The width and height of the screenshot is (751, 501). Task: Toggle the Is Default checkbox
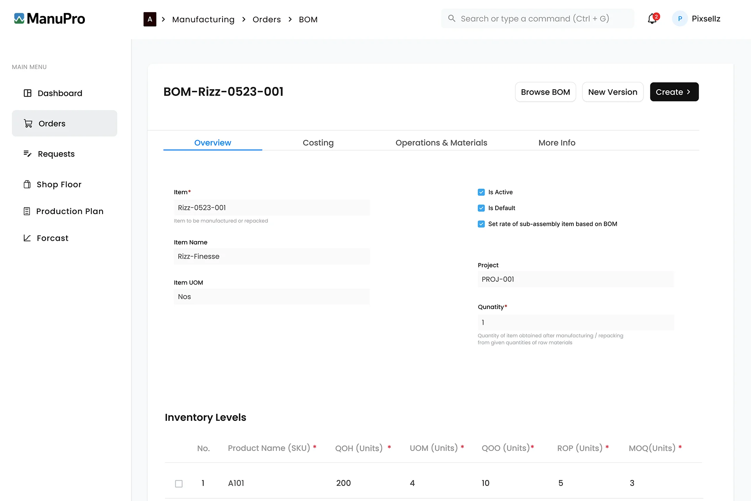click(481, 208)
